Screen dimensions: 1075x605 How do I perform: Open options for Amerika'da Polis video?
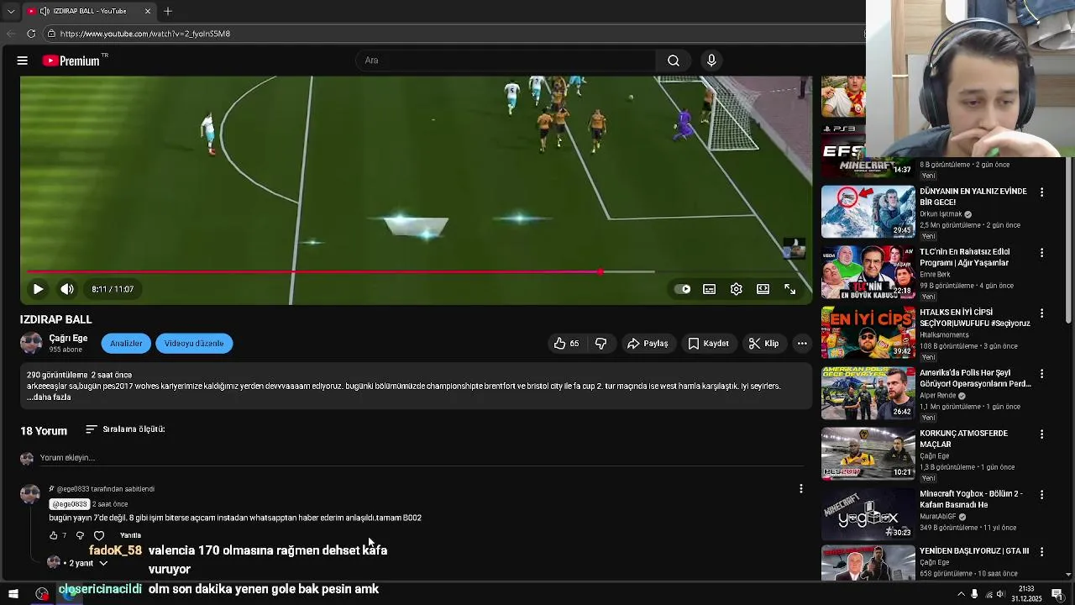coord(1041,374)
